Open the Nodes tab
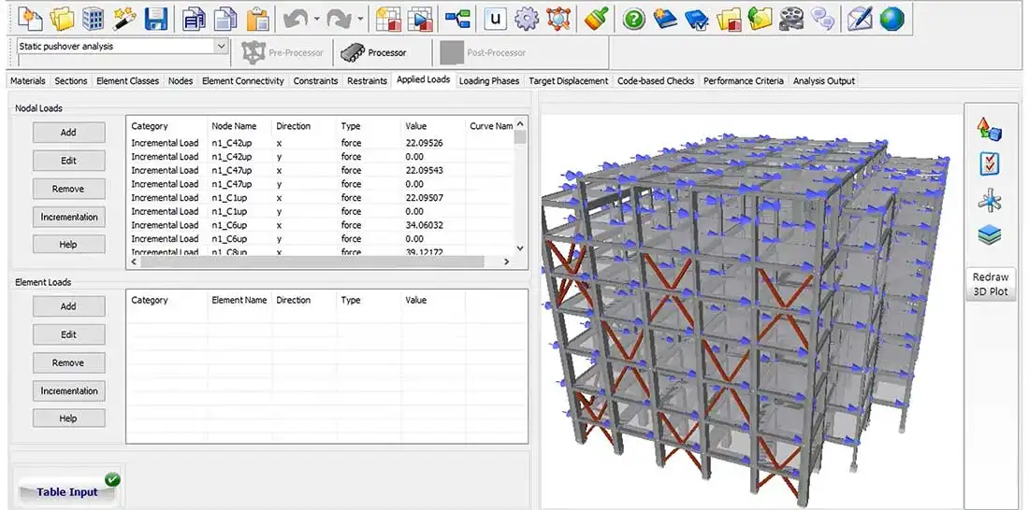1029x510 pixels. coord(181,80)
